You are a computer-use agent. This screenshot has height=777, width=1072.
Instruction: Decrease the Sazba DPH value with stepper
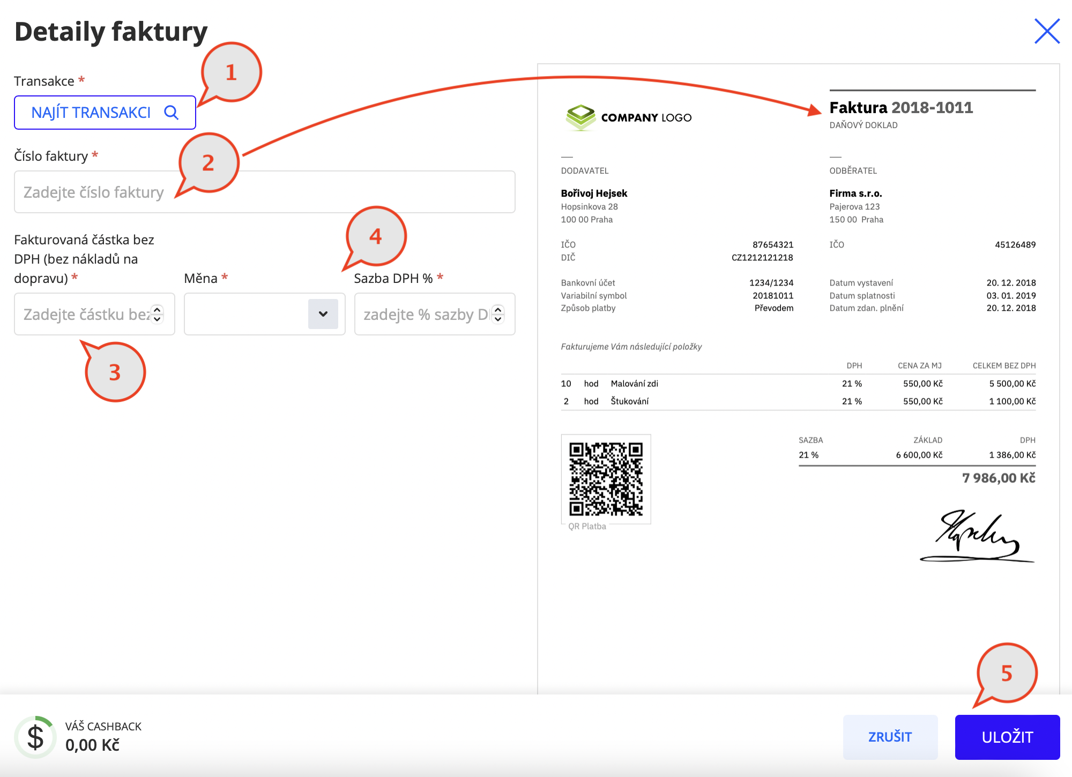498,319
